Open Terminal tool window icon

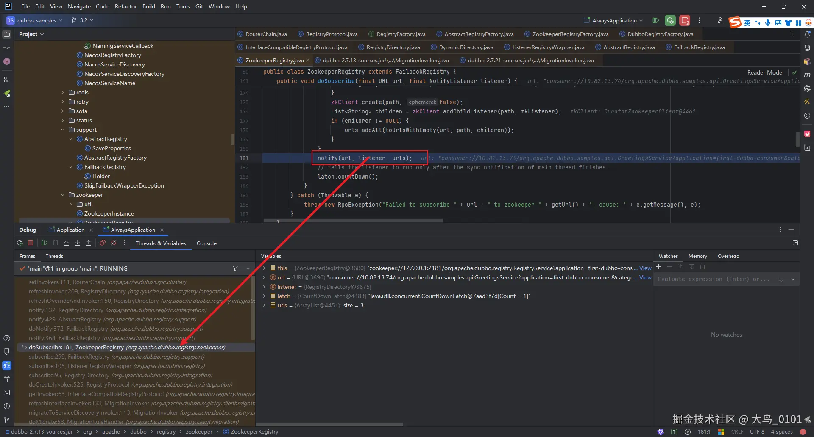(x=7, y=393)
